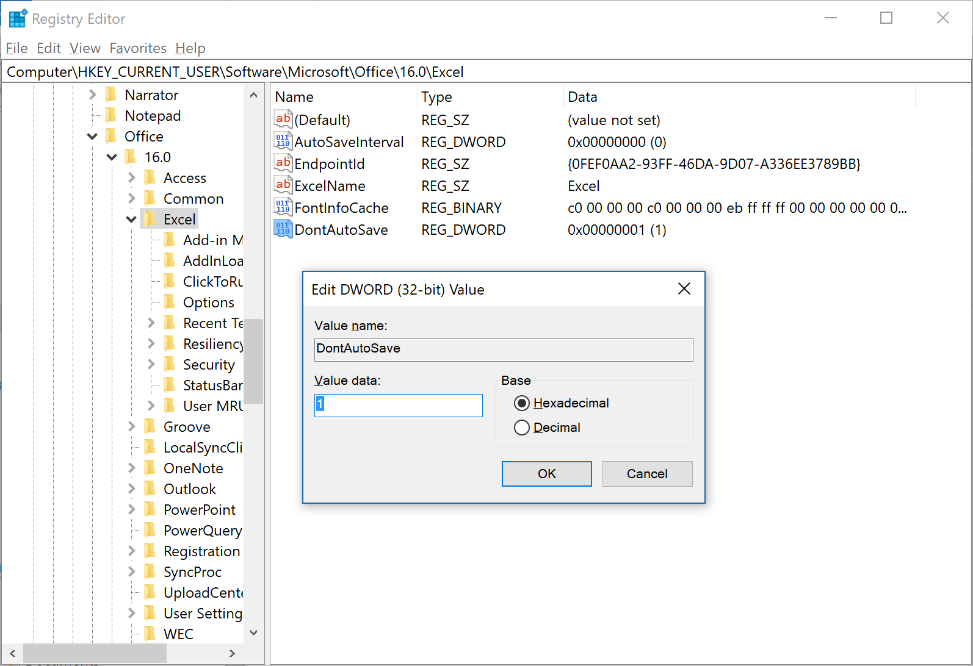This screenshot has width=973, height=666.
Task: Select the ExcelName string value icon
Action: coord(283,185)
